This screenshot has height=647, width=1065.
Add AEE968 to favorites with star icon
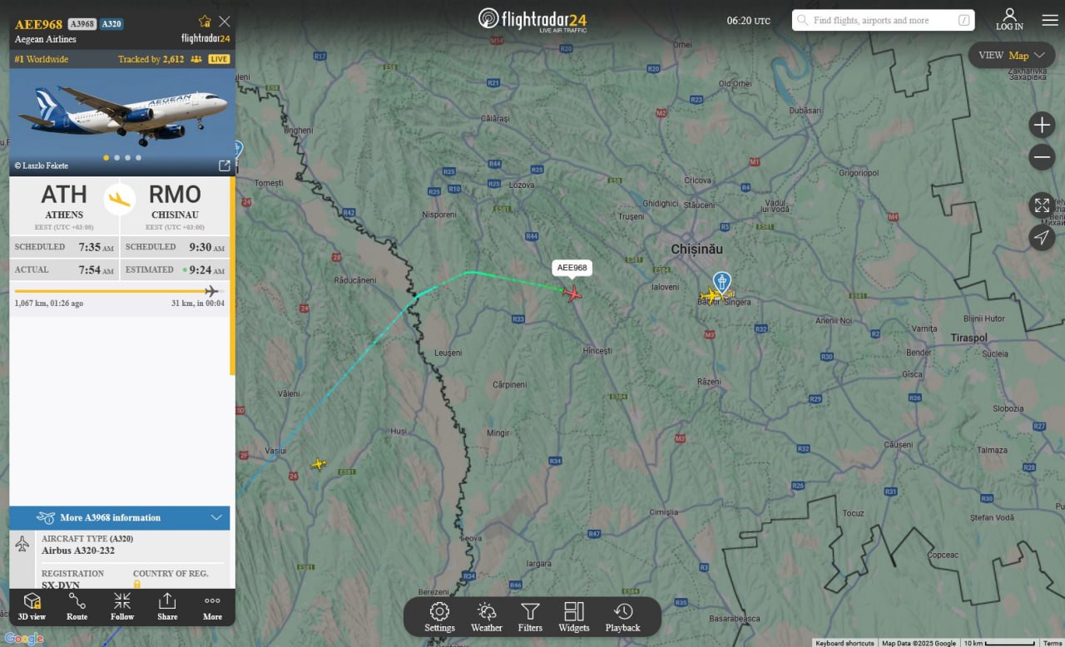click(205, 22)
